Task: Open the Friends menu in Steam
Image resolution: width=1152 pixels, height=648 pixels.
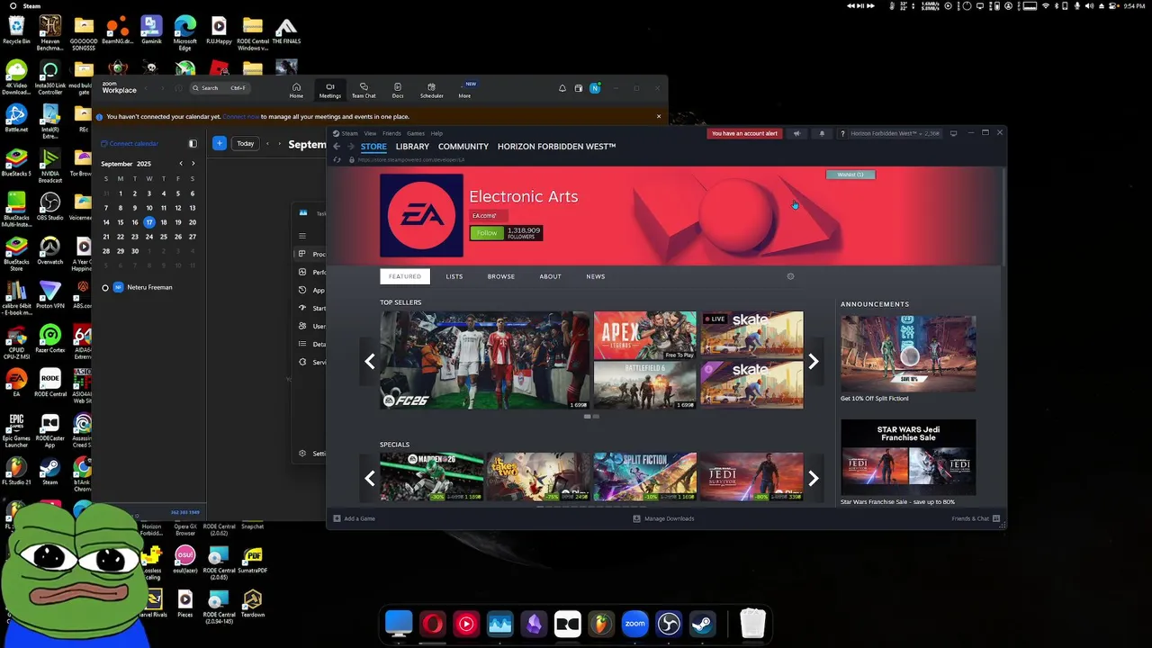Action: 391,133
